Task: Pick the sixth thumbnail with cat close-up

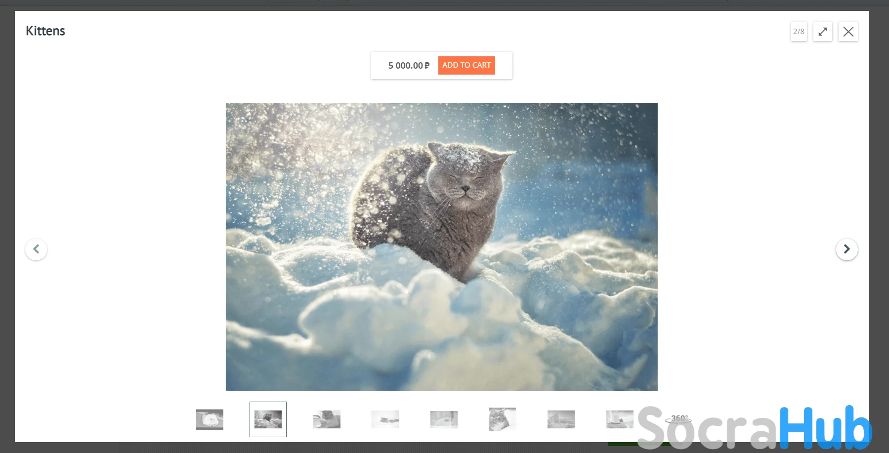Action: (502, 419)
